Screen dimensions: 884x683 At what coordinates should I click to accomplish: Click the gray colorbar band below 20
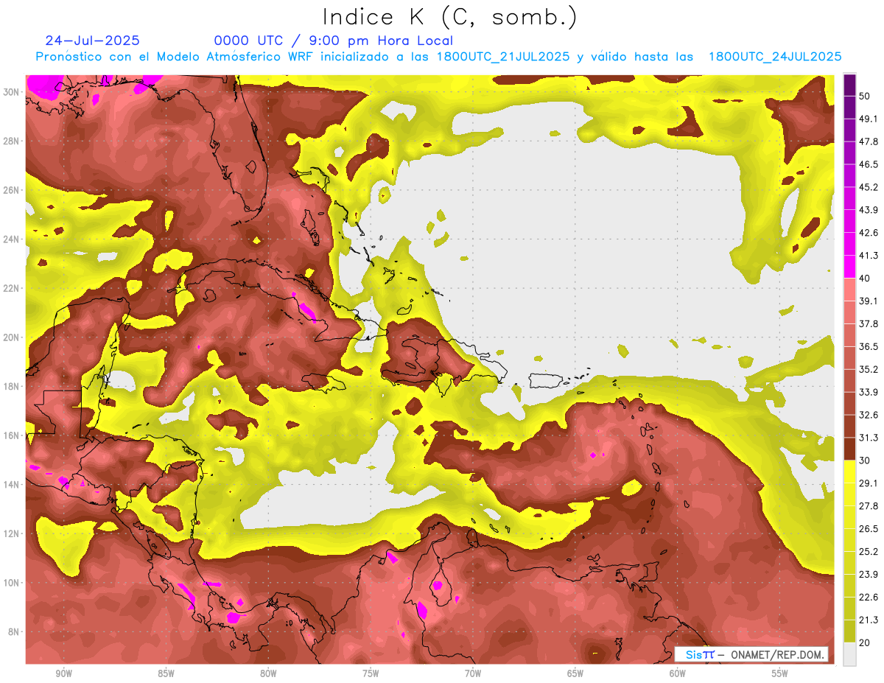[x=849, y=654]
